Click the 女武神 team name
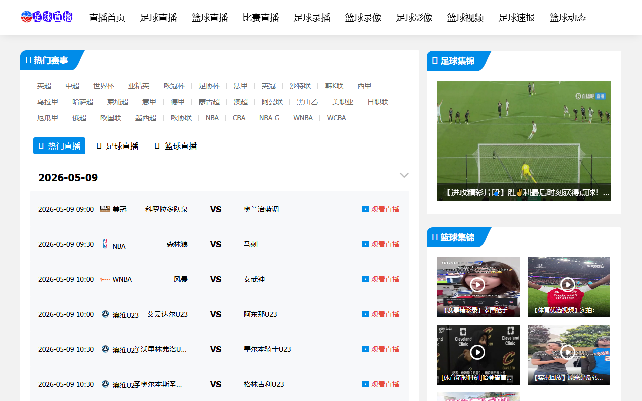 coord(254,279)
